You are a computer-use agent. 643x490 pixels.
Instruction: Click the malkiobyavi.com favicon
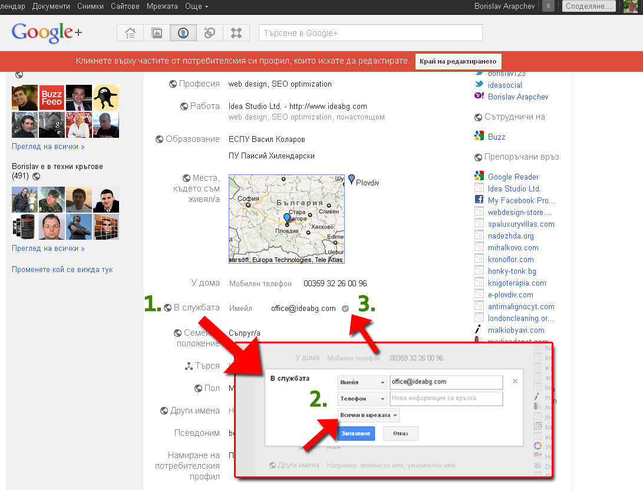click(x=478, y=329)
